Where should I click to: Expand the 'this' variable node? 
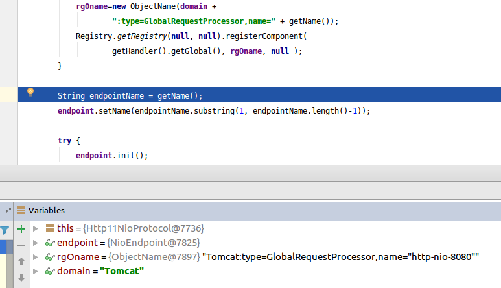(x=36, y=228)
